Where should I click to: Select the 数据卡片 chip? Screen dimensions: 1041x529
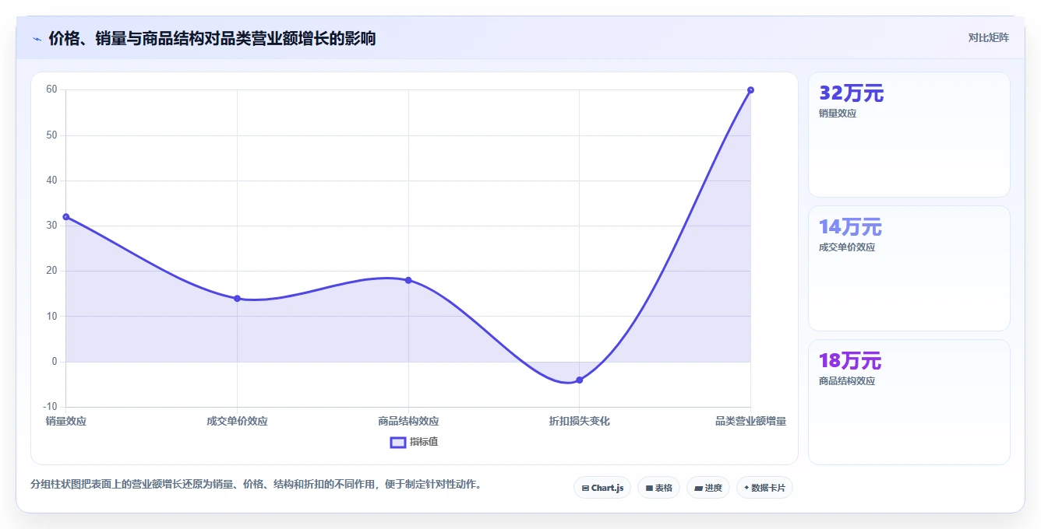[764, 488]
